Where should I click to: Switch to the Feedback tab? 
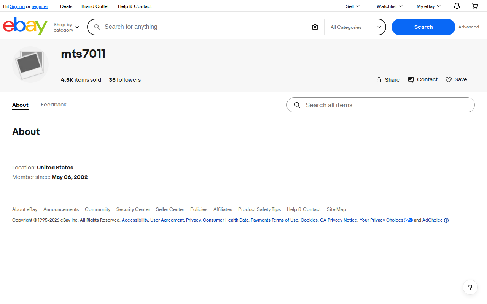point(54,104)
